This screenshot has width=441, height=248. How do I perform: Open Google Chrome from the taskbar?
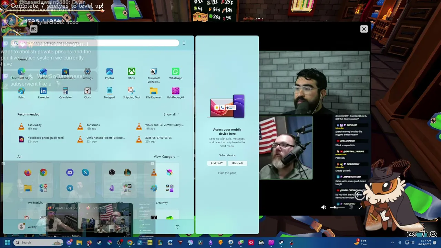click(130, 242)
